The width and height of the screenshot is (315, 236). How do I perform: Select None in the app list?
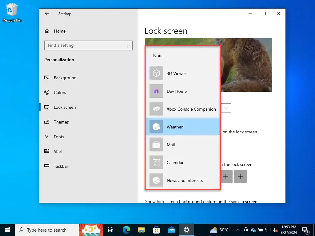click(183, 56)
